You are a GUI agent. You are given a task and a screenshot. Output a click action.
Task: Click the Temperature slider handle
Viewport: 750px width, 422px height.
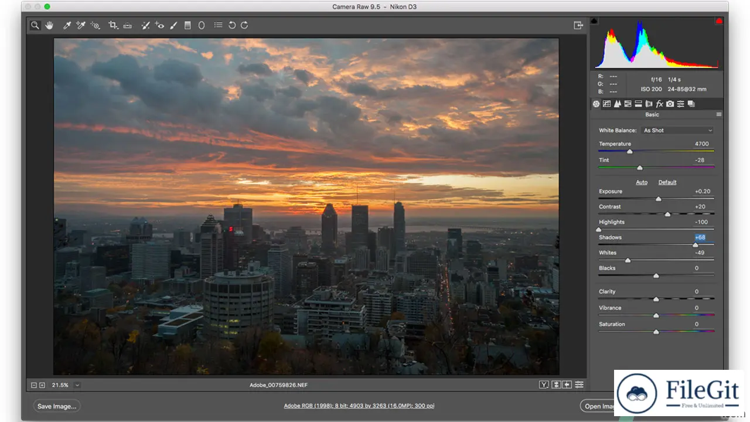point(630,152)
